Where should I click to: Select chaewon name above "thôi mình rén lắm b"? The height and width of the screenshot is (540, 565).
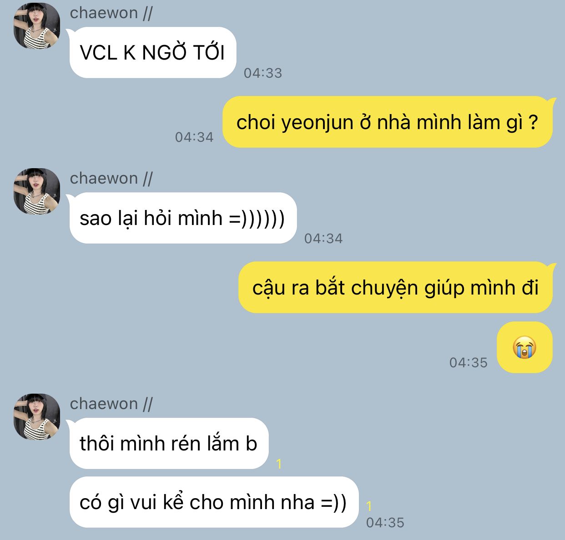pos(111,404)
